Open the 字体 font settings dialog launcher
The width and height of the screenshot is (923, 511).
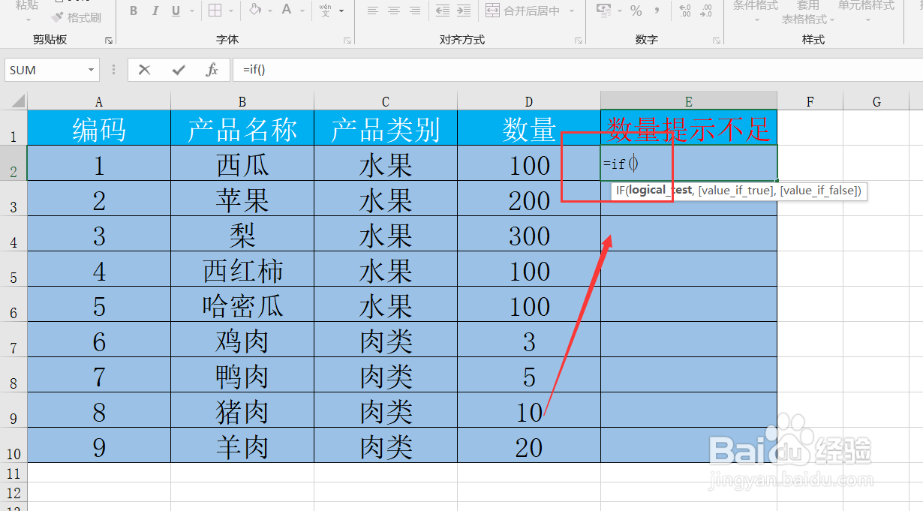point(347,41)
